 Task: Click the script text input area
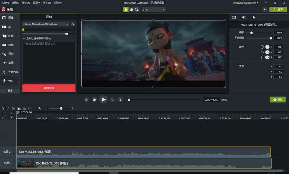click(49, 62)
